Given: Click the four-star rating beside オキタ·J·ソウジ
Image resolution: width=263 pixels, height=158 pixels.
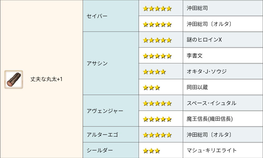Looking at the screenshot, I should (x=154, y=72).
